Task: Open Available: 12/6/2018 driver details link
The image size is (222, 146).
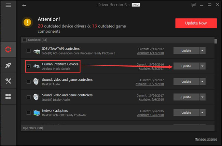Action: click(x=151, y=115)
